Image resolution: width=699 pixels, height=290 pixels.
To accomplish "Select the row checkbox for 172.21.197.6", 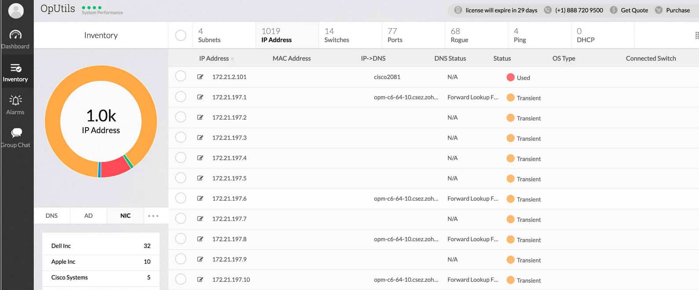I will [180, 197].
